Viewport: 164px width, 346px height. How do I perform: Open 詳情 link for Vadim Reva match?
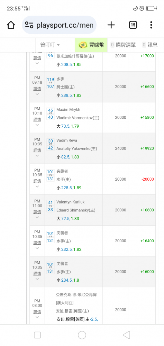point(37,150)
